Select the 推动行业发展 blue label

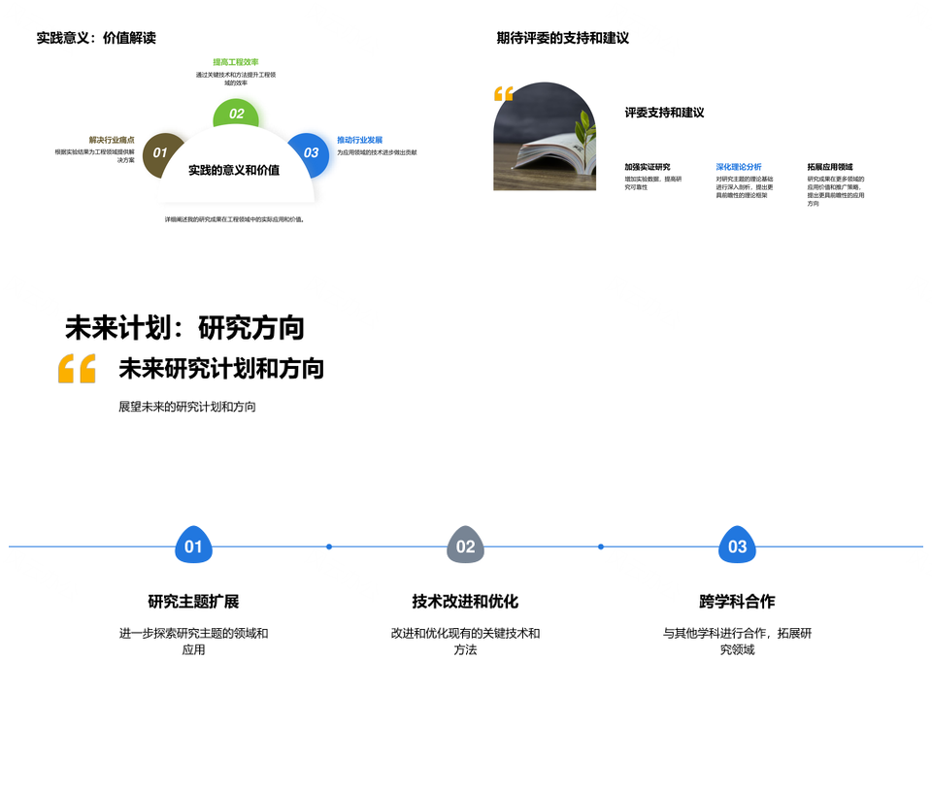[x=359, y=140]
